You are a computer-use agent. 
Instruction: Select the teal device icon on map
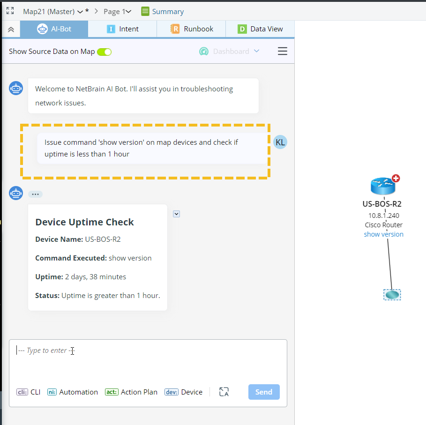click(x=392, y=295)
